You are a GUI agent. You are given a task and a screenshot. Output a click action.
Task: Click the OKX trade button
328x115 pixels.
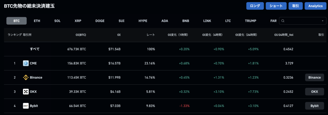point(315,92)
